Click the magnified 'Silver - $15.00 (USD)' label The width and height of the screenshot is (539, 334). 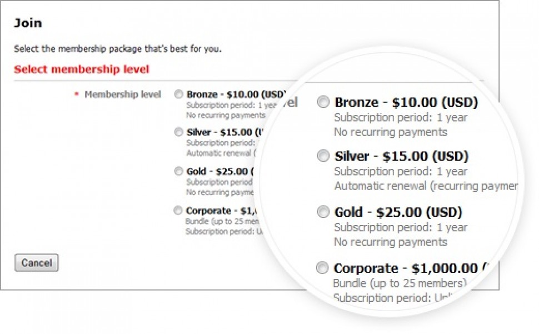point(401,156)
